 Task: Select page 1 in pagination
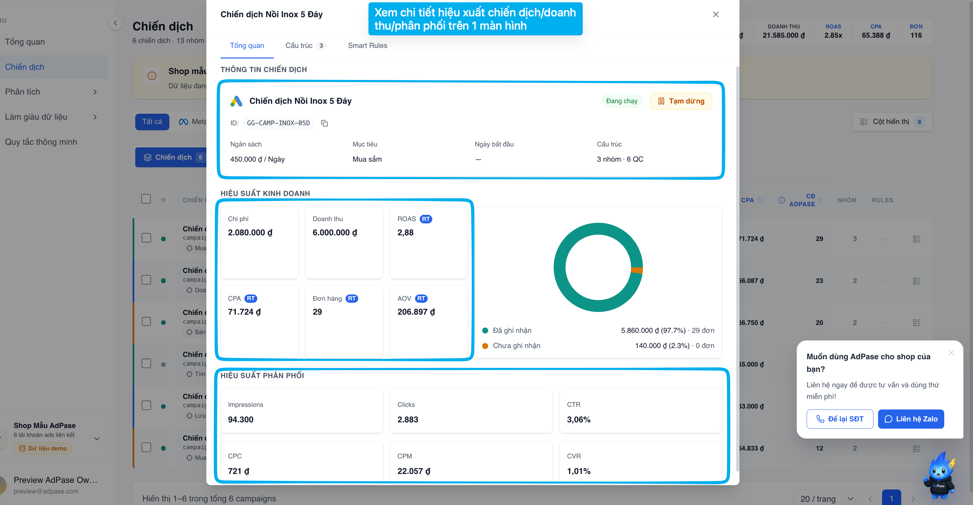coord(891,499)
